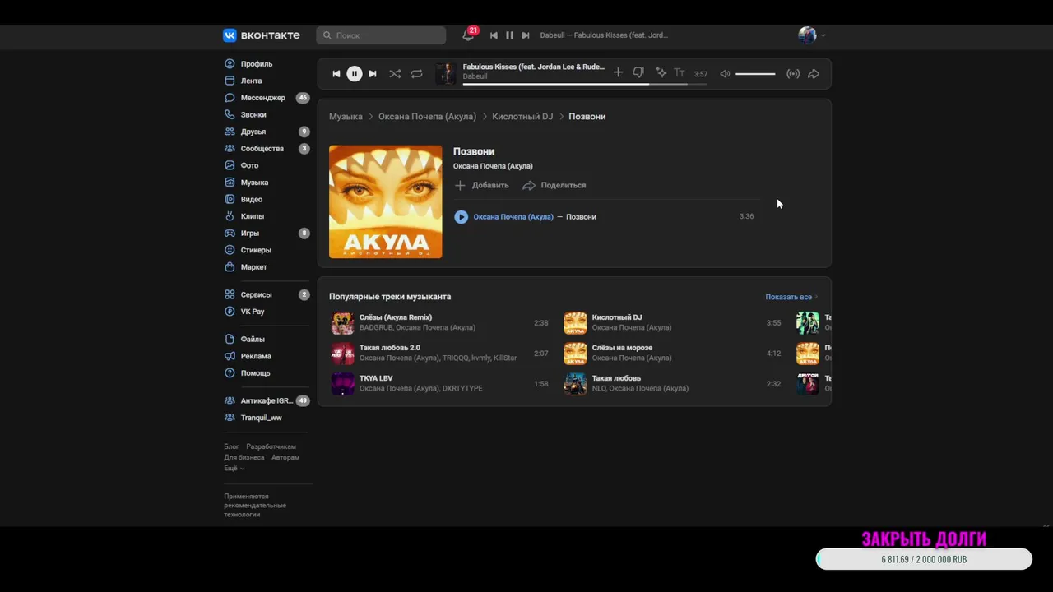Go to Кислотный DJ breadcrumb
Screen dimensions: 1053x592
pyautogui.click(x=522, y=117)
